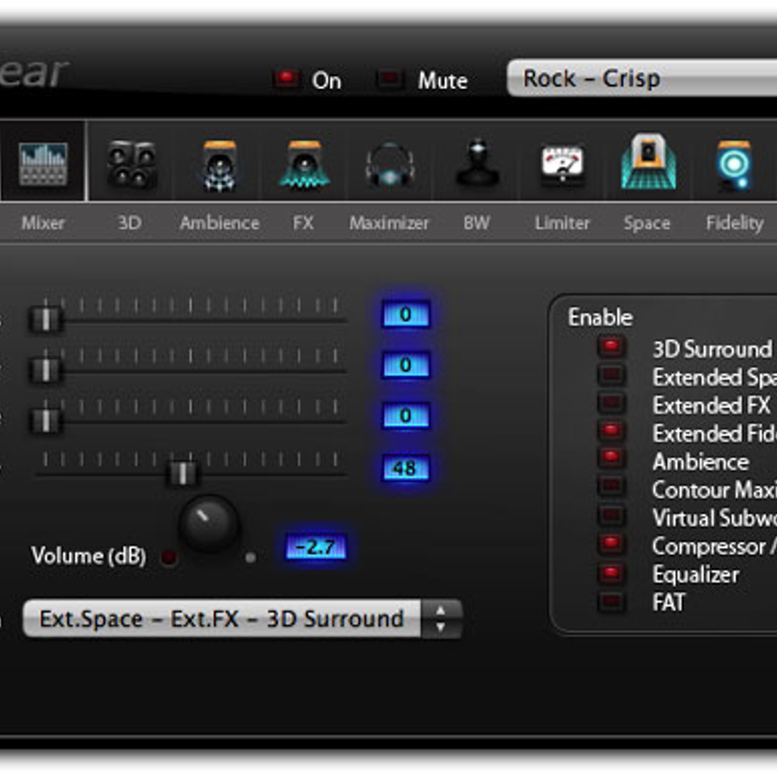
Task: Select the BW icon
Action: 477,164
